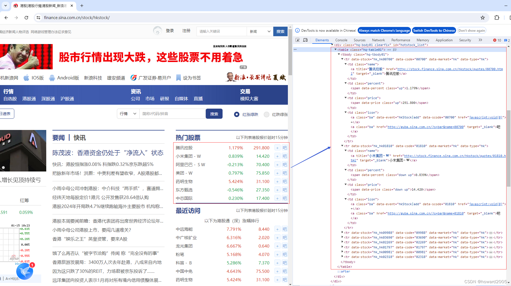Open a new browser tab
The image size is (511, 286).
(x=82, y=6)
